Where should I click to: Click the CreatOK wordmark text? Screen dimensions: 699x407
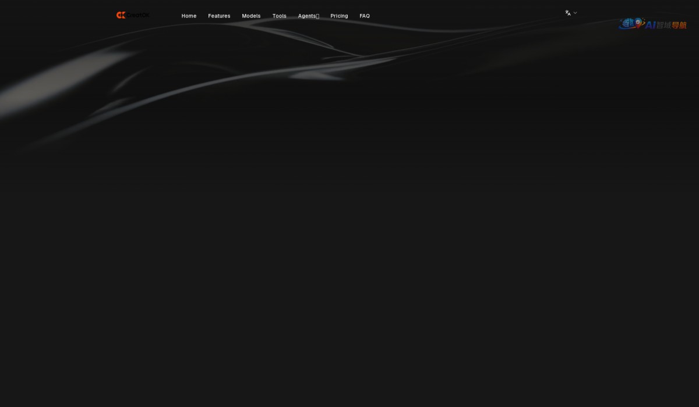tap(139, 15)
